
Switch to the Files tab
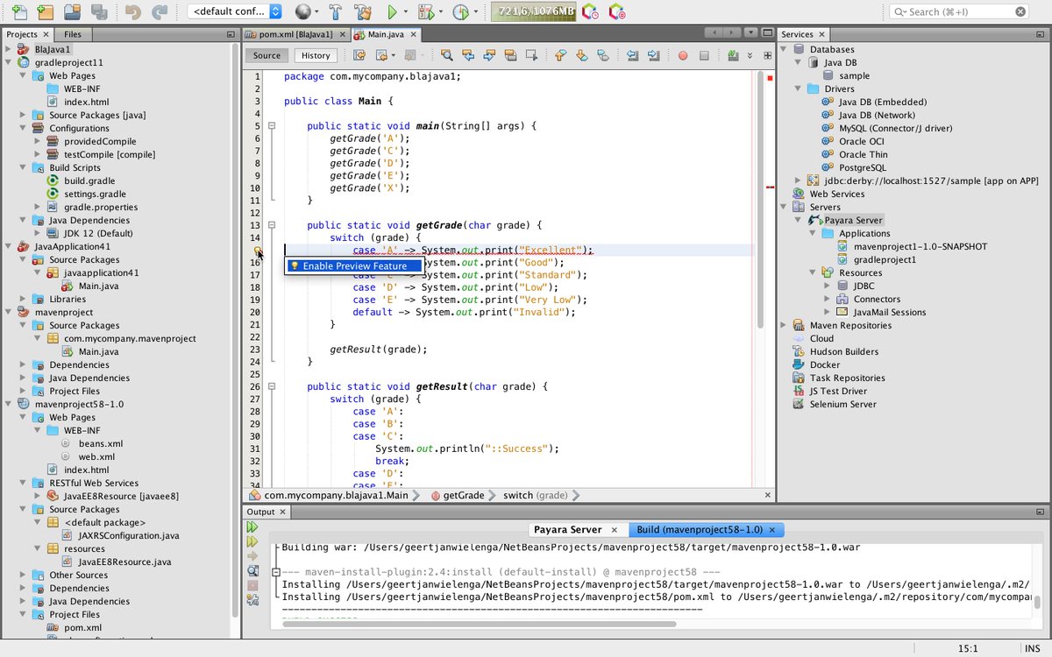point(72,34)
